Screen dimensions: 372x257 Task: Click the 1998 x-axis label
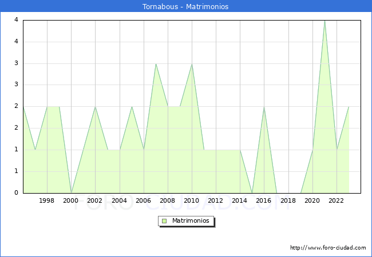47,200
